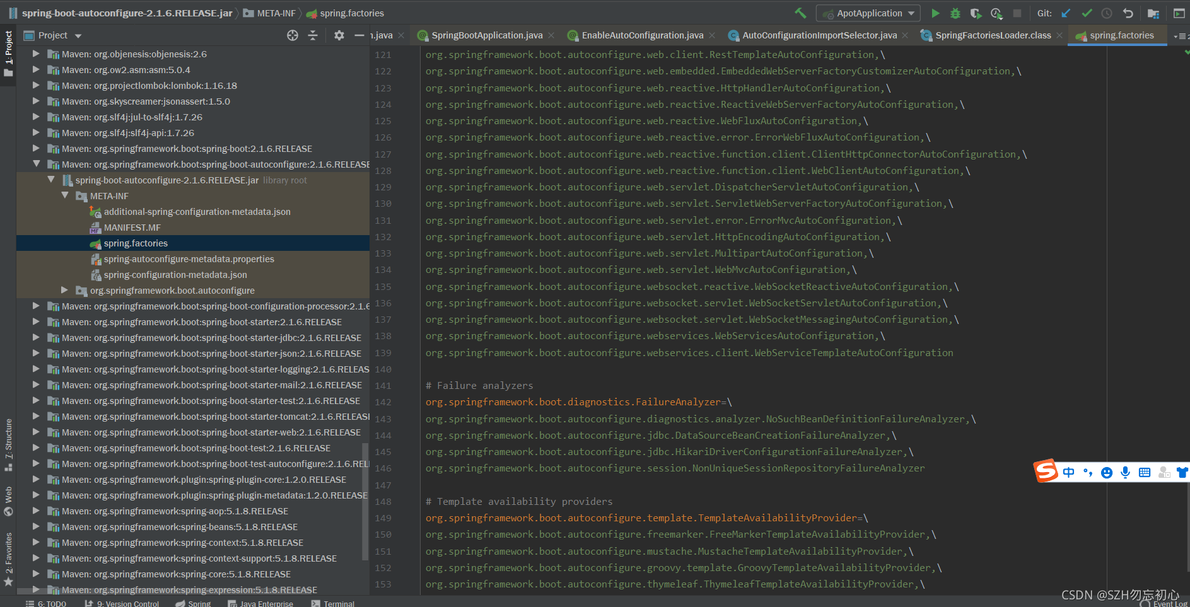Click the spring-boot-autoconfigure jar breadcrumb
Screen dimensions: 1190x607
point(120,13)
